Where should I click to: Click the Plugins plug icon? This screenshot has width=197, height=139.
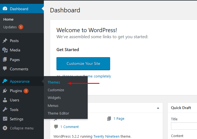[x=5, y=91]
